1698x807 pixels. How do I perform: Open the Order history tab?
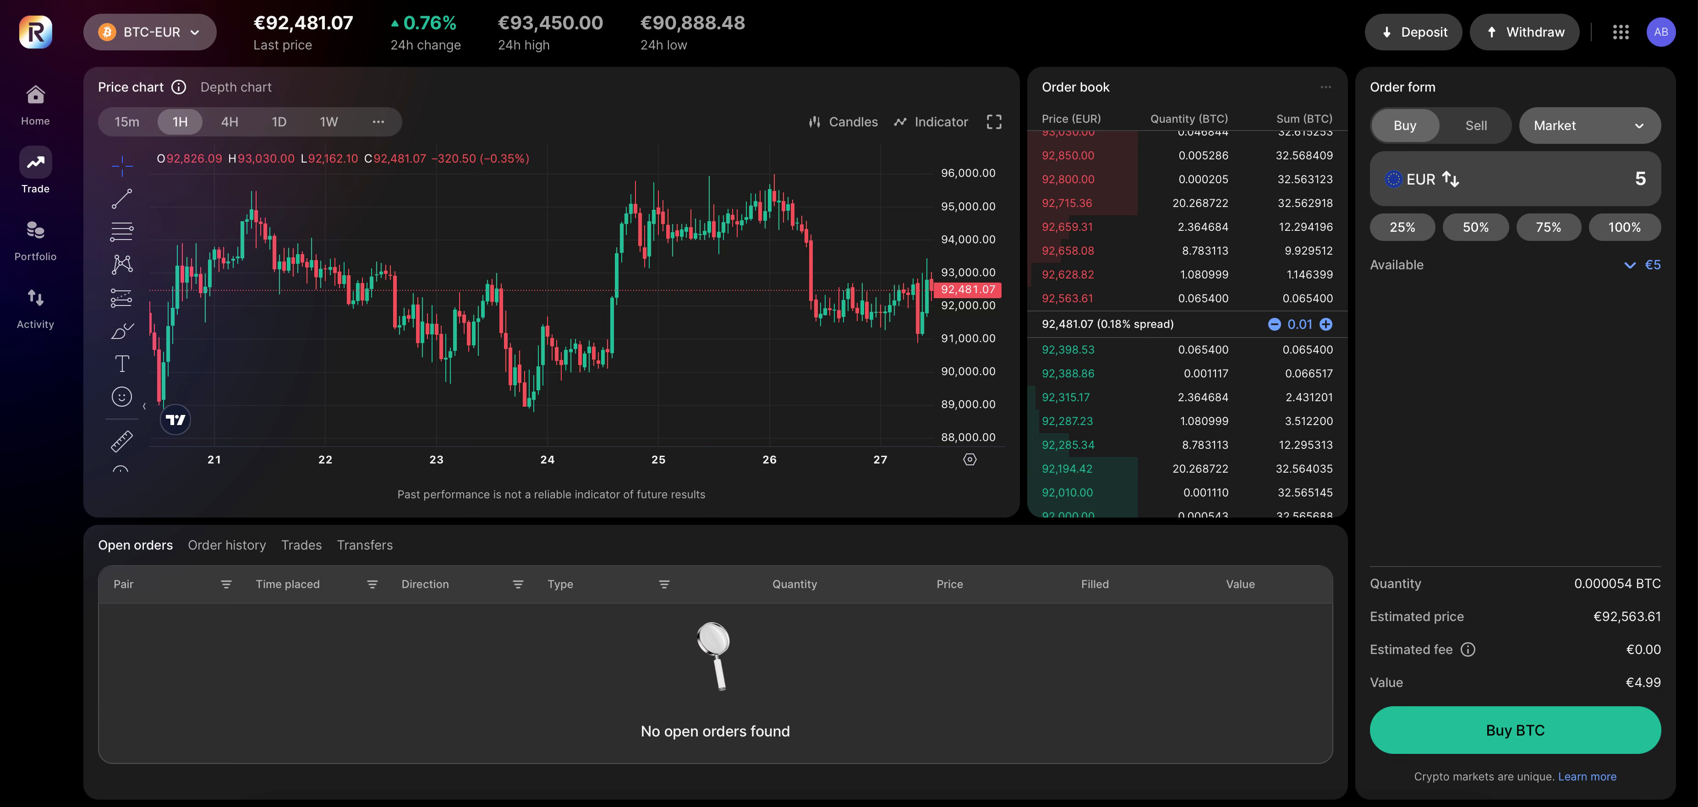(x=227, y=545)
